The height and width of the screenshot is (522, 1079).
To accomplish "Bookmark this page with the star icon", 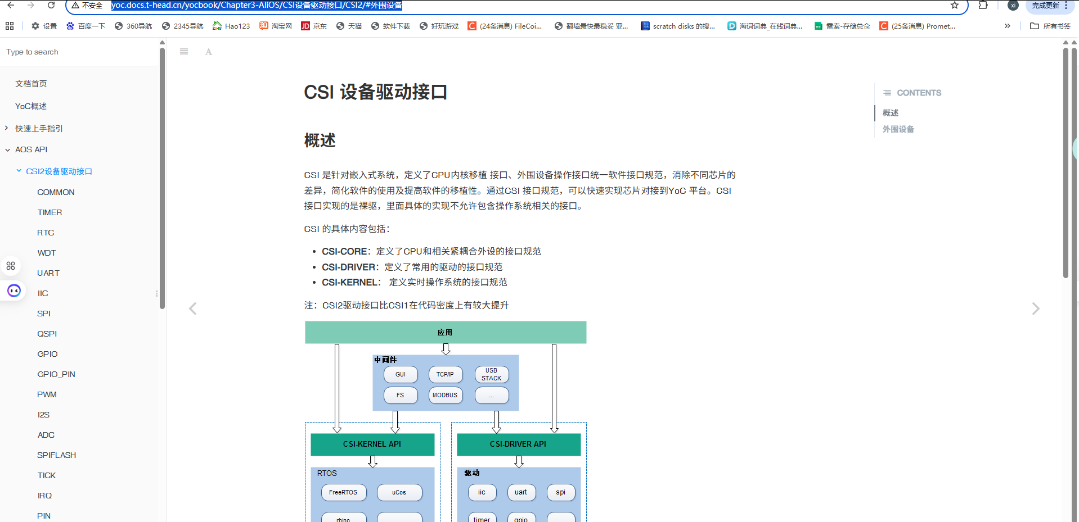I will [954, 6].
